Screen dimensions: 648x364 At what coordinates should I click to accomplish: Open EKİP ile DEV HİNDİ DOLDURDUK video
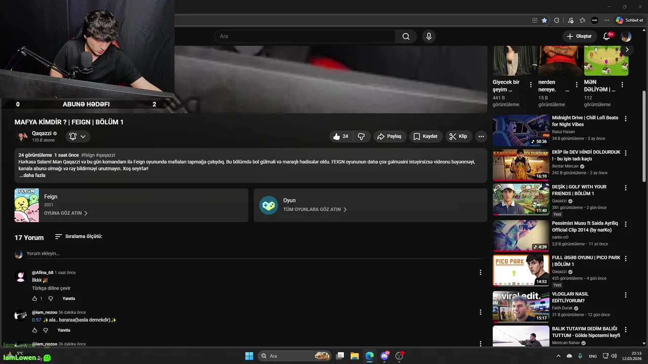pos(521,165)
